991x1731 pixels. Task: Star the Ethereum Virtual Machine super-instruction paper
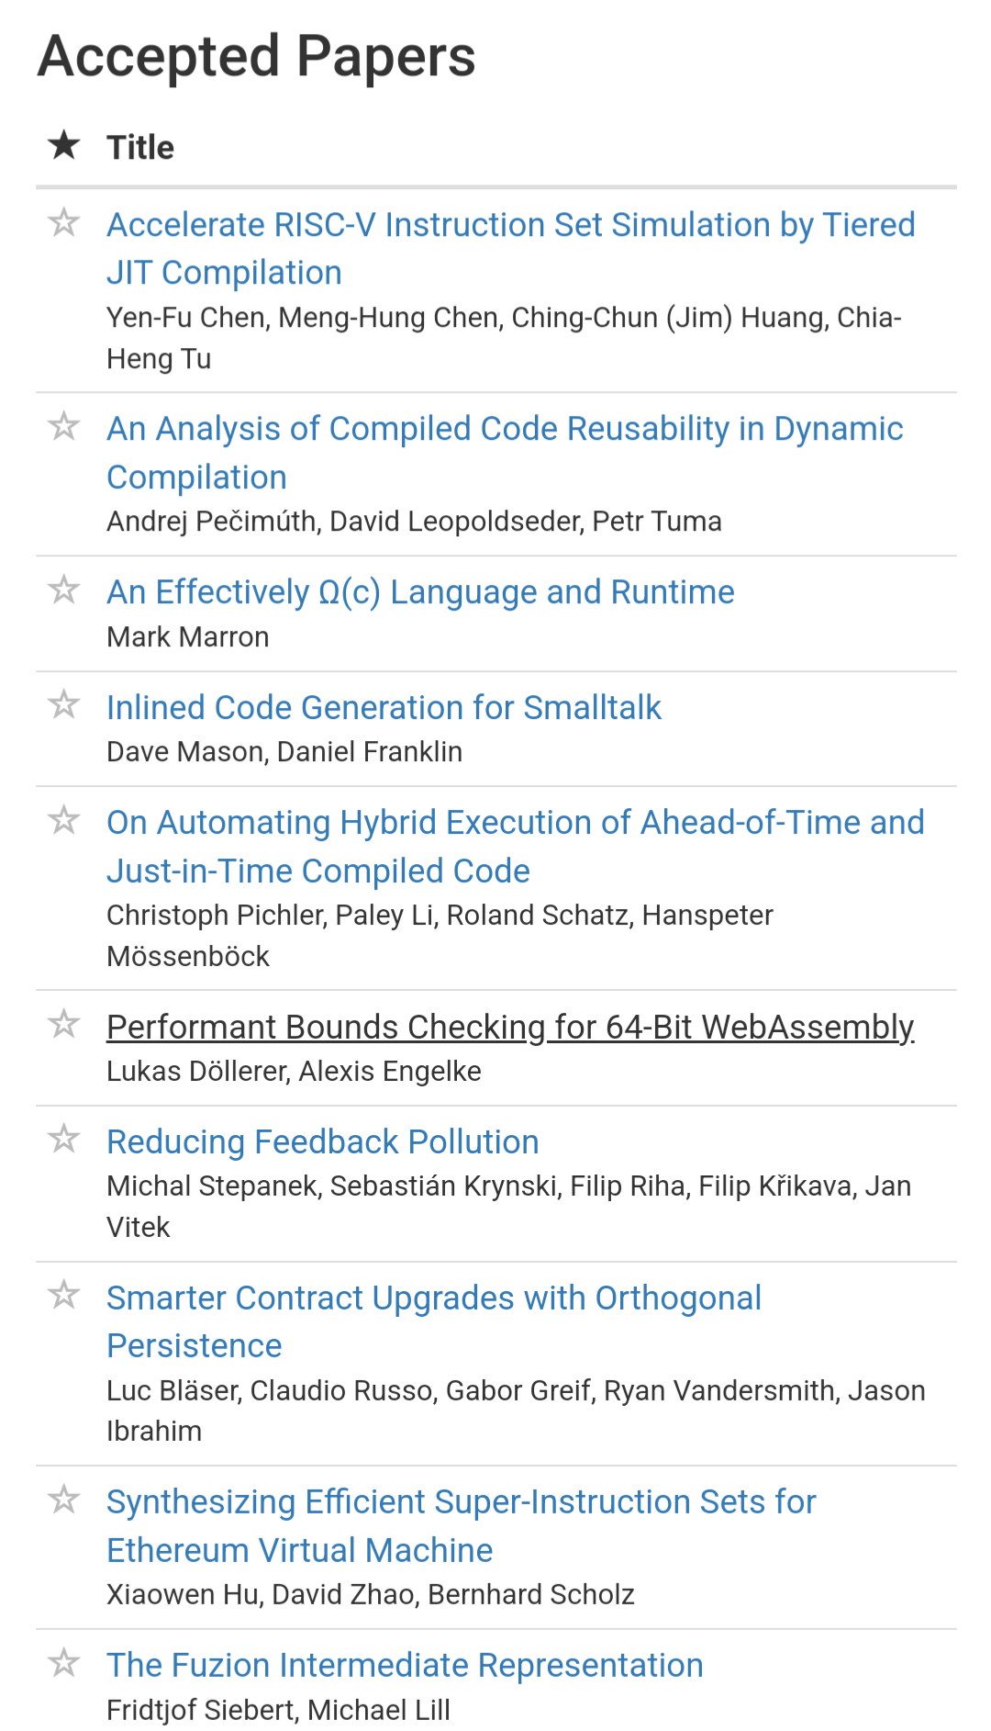tap(63, 1500)
